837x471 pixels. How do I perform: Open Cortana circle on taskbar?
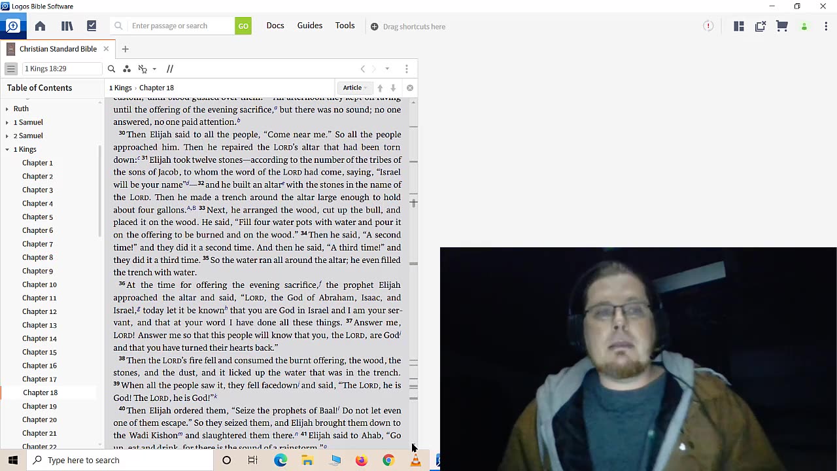click(x=226, y=460)
